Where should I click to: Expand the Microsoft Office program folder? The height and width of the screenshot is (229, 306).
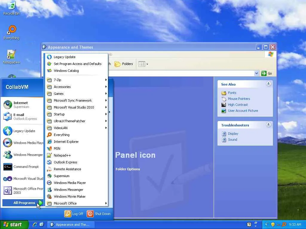pos(76,203)
